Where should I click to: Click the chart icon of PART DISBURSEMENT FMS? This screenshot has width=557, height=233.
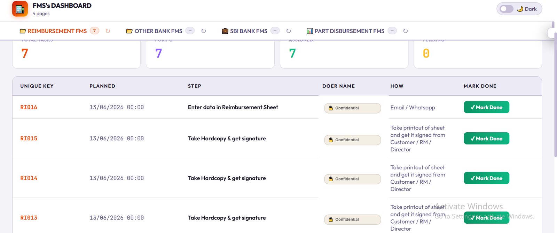tap(310, 31)
